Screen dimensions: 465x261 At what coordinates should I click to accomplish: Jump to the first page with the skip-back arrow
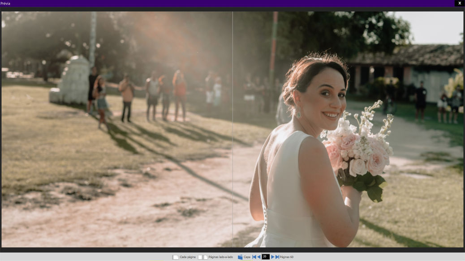coord(254,257)
